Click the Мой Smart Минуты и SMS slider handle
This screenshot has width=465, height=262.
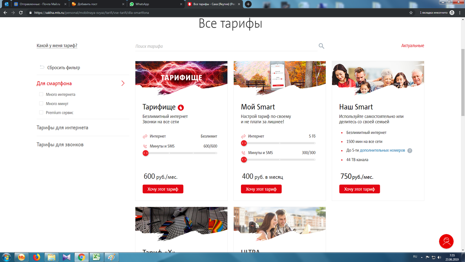[x=244, y=160]
